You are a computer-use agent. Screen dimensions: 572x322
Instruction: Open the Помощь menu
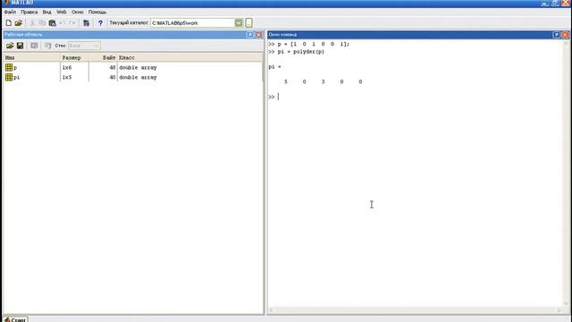pos(97,12)
